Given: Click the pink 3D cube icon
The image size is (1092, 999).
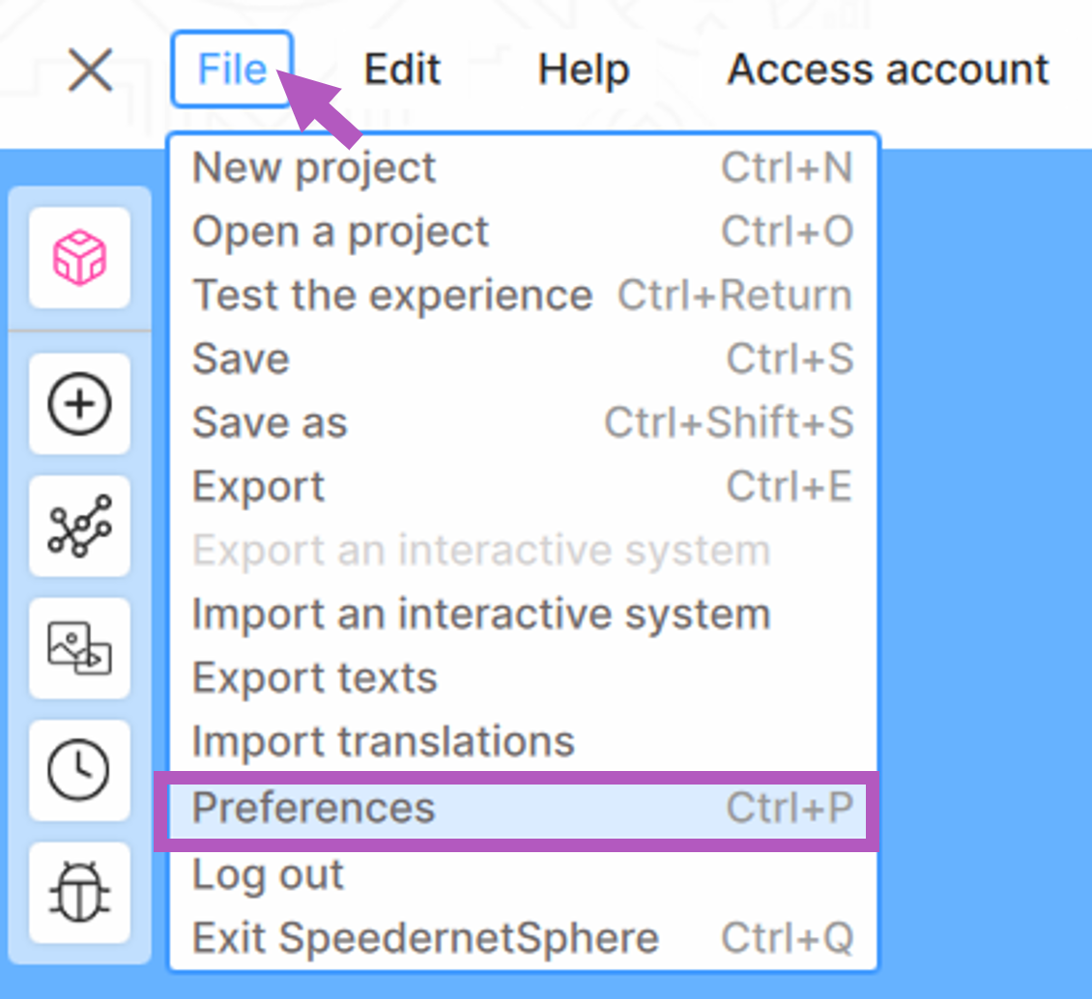Looking at the screenshot, I should coord(79,258).
